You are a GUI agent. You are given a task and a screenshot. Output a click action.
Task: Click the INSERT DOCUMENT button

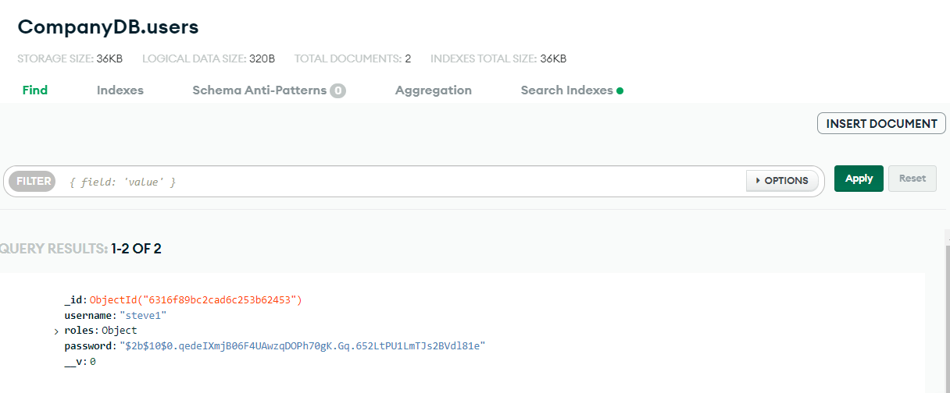click(881, 123)
